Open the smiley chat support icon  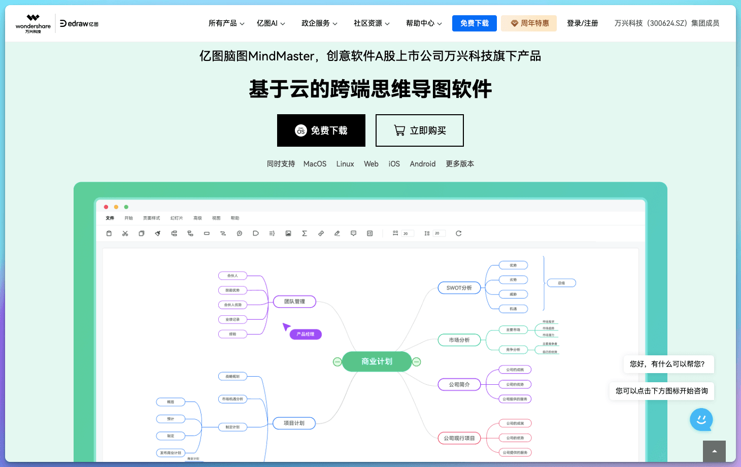click(701, 420)
